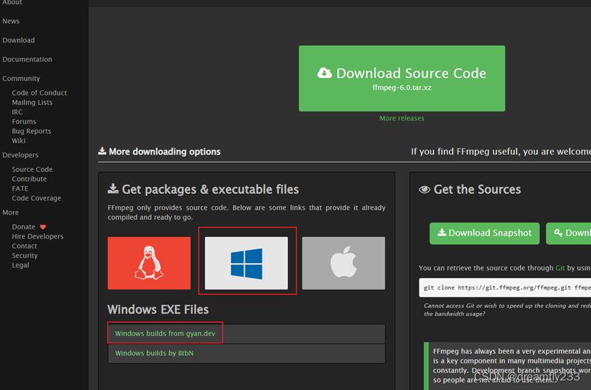Click the 'Windows EXE Files' heading

point(158,309)
